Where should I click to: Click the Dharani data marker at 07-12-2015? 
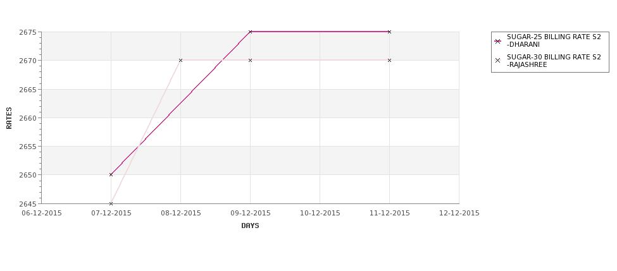(x=111, y=175)
